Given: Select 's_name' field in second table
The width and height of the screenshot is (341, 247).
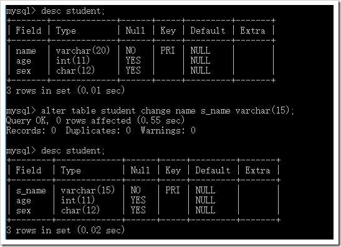Looking at the screenshot, I should [31, 190].
